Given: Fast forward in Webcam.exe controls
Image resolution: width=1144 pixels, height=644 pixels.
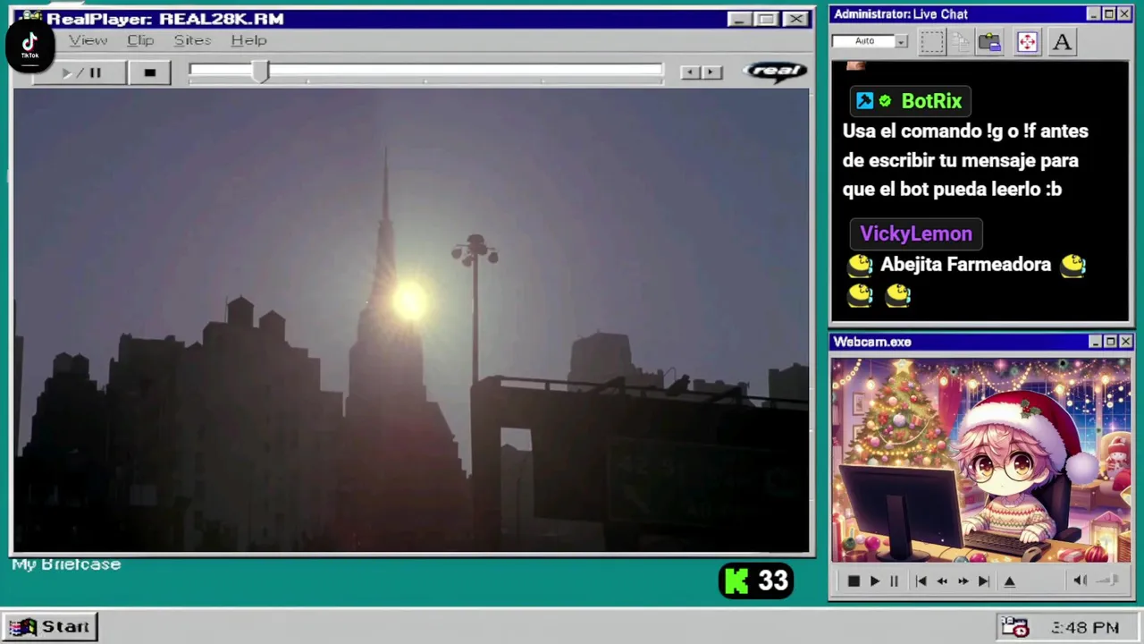Looking at the screenshot, I should (x=963, y=581).
